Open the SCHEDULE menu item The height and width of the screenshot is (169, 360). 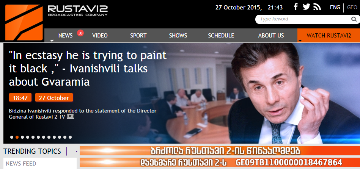[221, 36]
